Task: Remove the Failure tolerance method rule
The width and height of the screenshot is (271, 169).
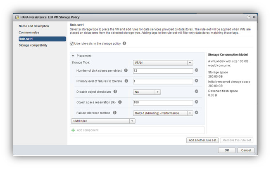Action: tap(197, 113)
